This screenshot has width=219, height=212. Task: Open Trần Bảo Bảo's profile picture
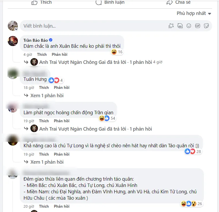click(13, 41)
